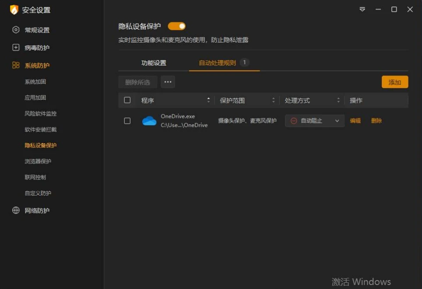This screenshot has height=289, width=422.
Task: Open 常规设置 in the sidebar
Action: [x=37, y=30]
